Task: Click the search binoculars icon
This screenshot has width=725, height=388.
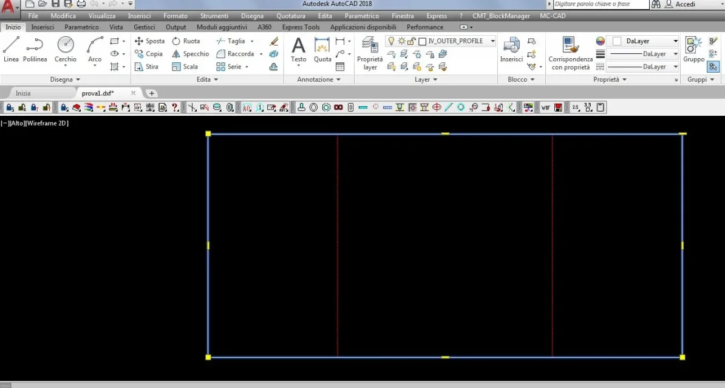Action: [x=656, y=4]
